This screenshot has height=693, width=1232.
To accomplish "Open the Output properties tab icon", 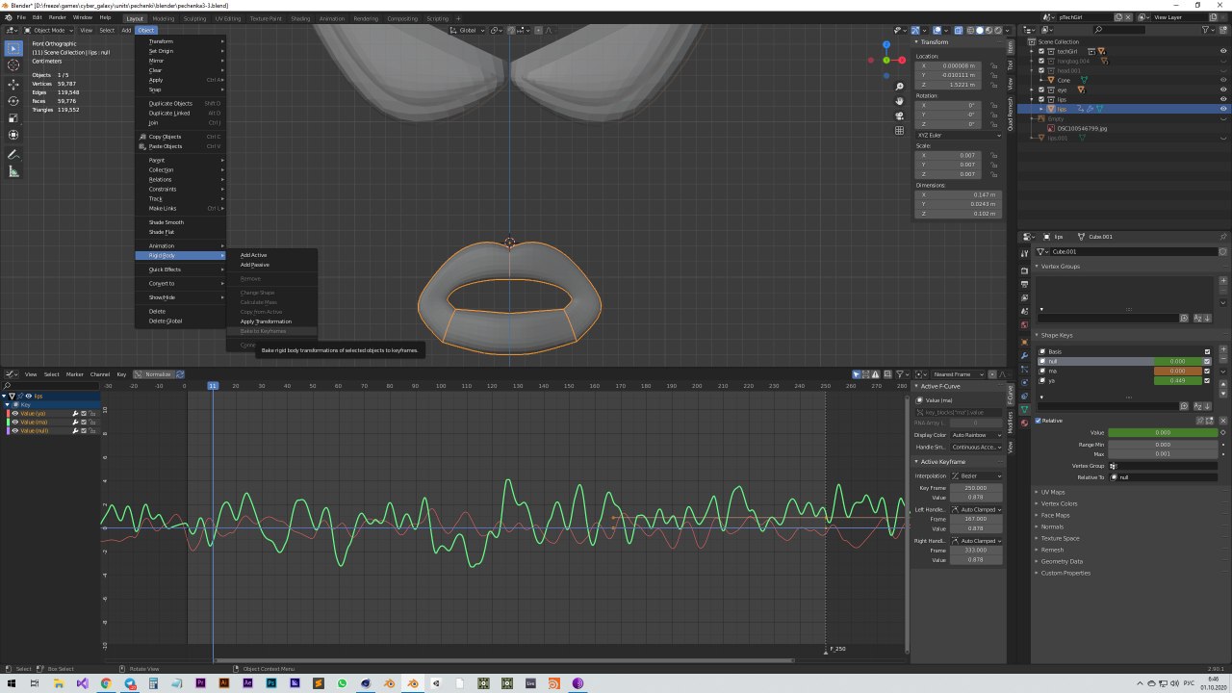I will [1024, 285].
